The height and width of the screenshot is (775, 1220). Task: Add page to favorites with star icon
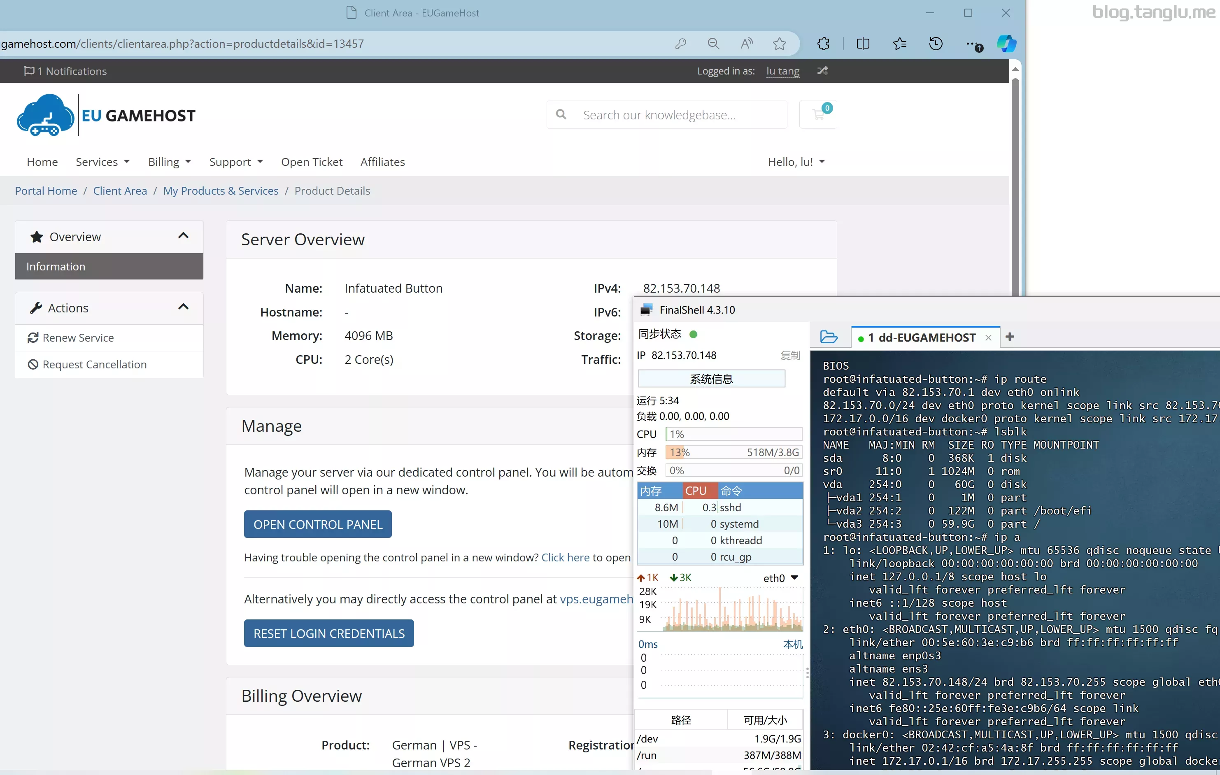(x=779, y=44)
